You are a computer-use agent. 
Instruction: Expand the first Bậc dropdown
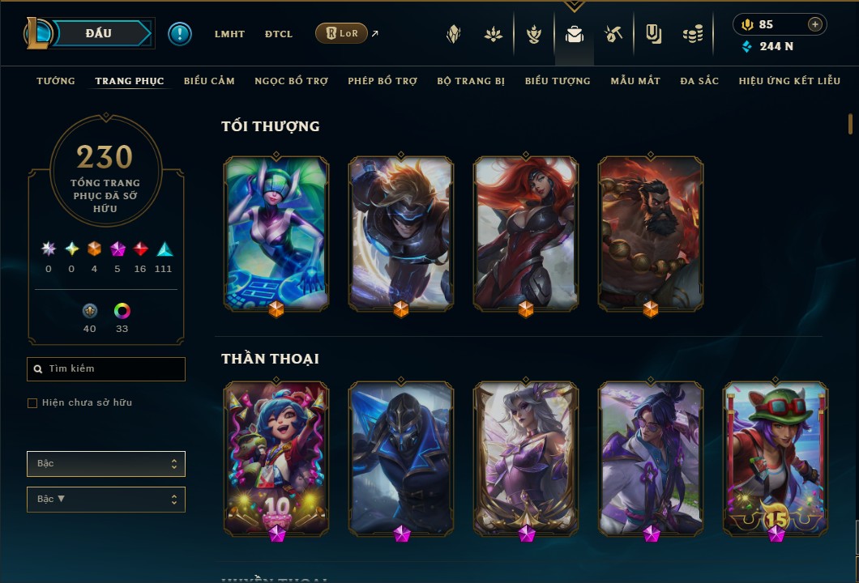(105, 464)
